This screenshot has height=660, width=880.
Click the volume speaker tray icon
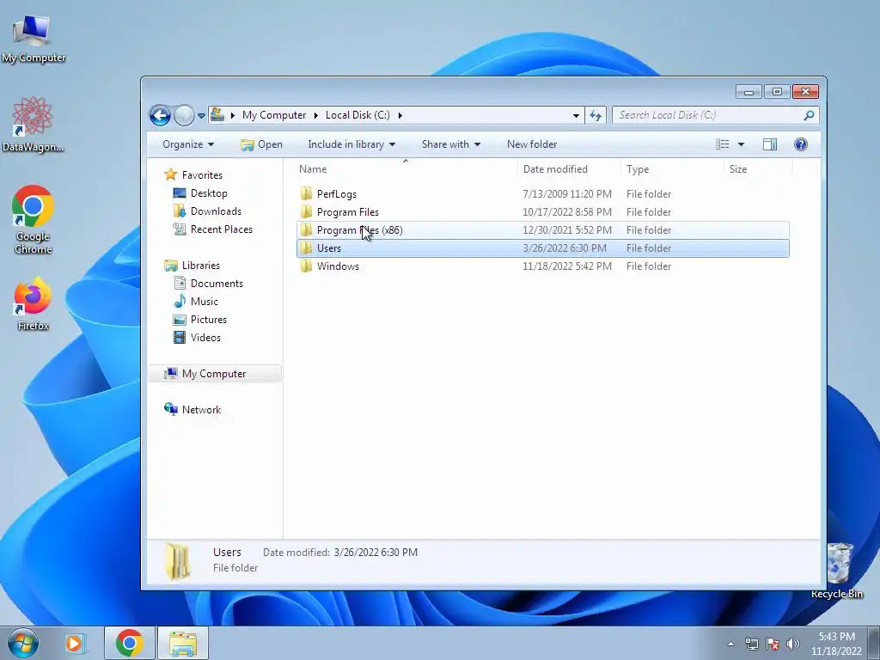click(x=793, y=644)
